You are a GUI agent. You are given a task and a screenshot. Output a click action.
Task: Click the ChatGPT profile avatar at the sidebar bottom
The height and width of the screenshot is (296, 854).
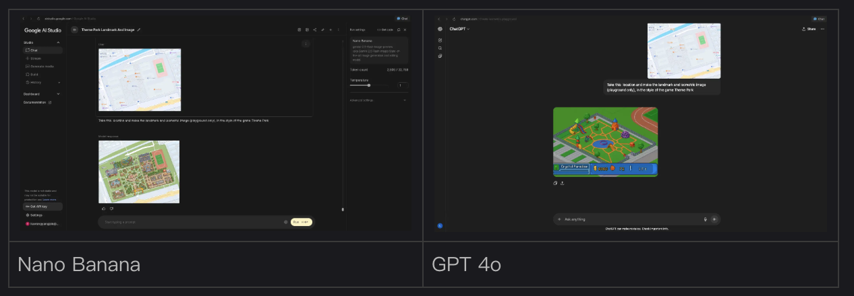[x=440, y=225]
